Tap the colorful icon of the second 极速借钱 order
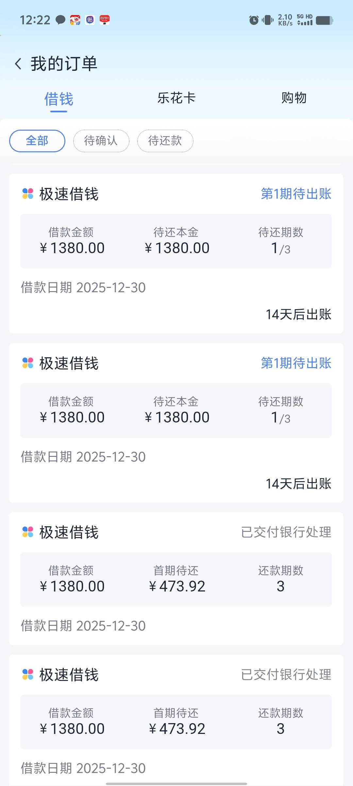This screenshot has width=353, height=786. [x=28, y=363]
